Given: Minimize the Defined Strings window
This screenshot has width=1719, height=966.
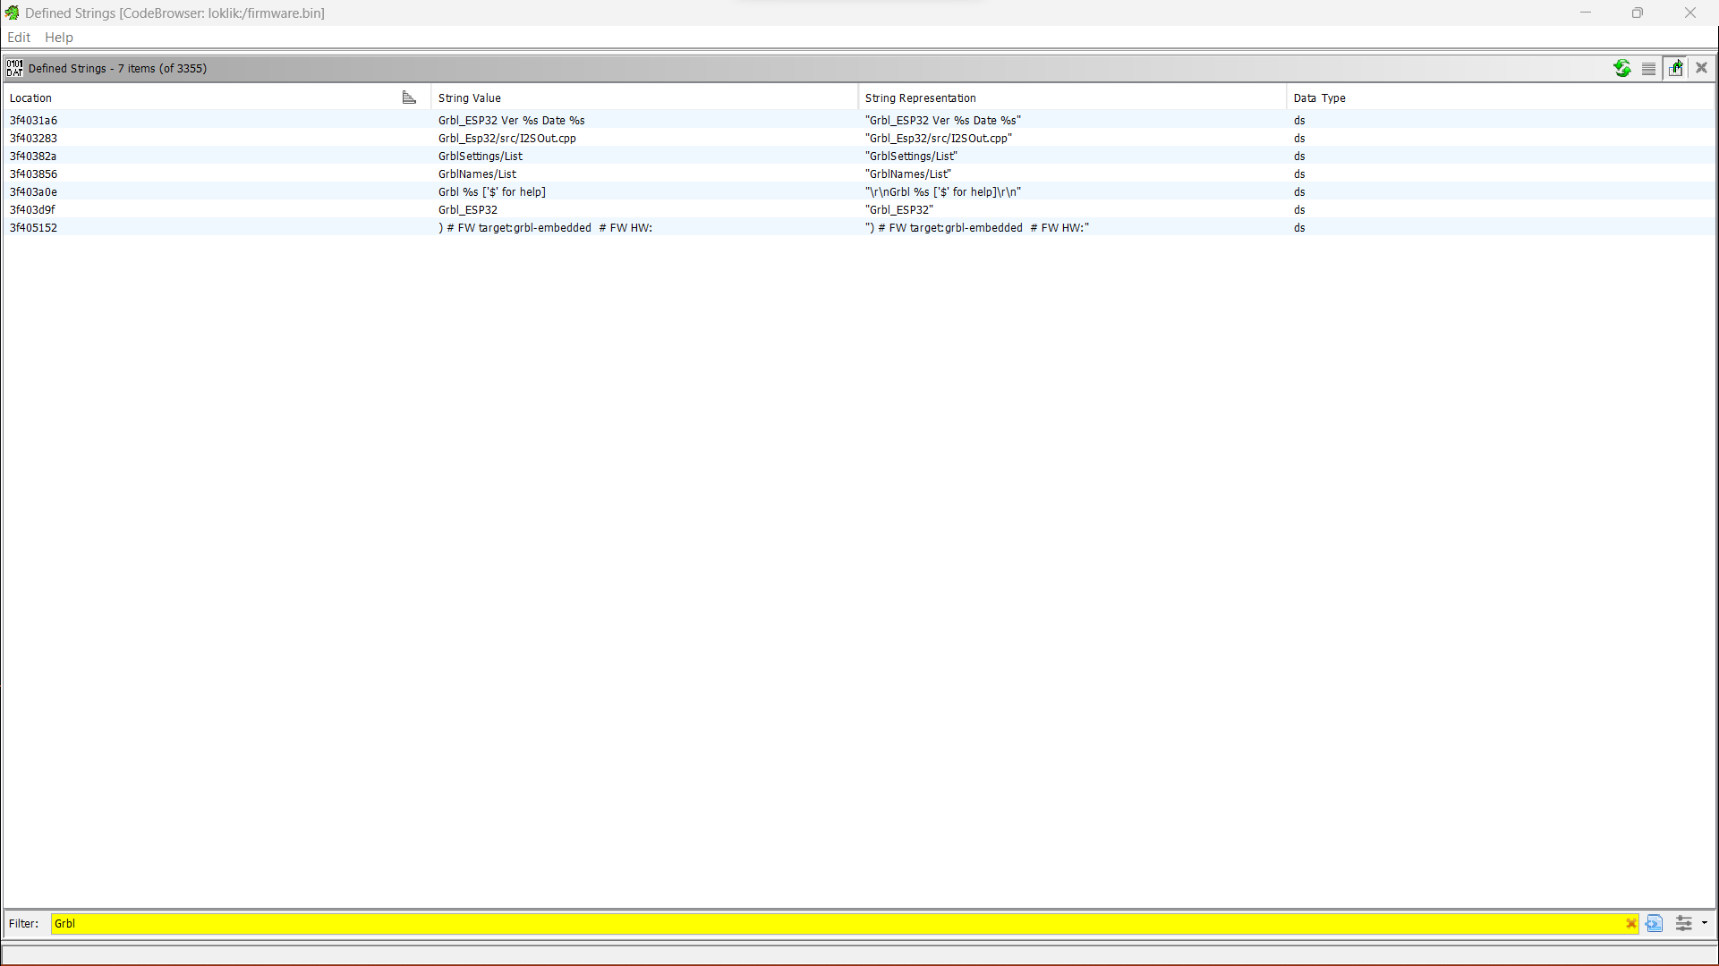Looking at the screenshot, I should pyautogui.click(x=1586, y=13).
